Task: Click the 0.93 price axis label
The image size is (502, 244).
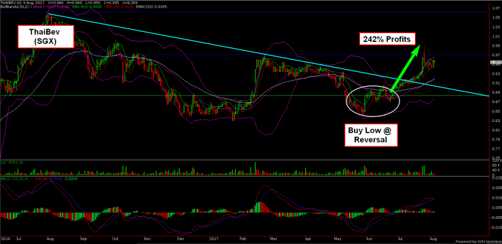Action: pos(495,74)
